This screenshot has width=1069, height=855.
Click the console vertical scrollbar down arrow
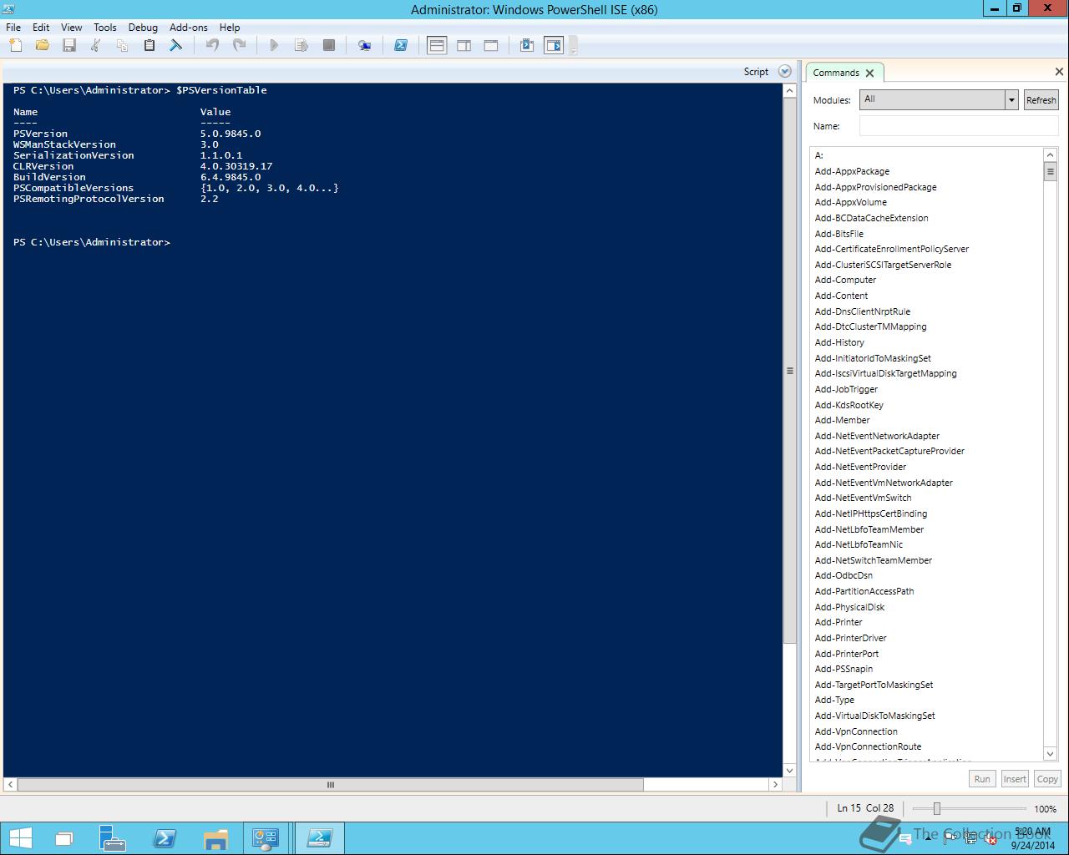click(x=789, y=770)
